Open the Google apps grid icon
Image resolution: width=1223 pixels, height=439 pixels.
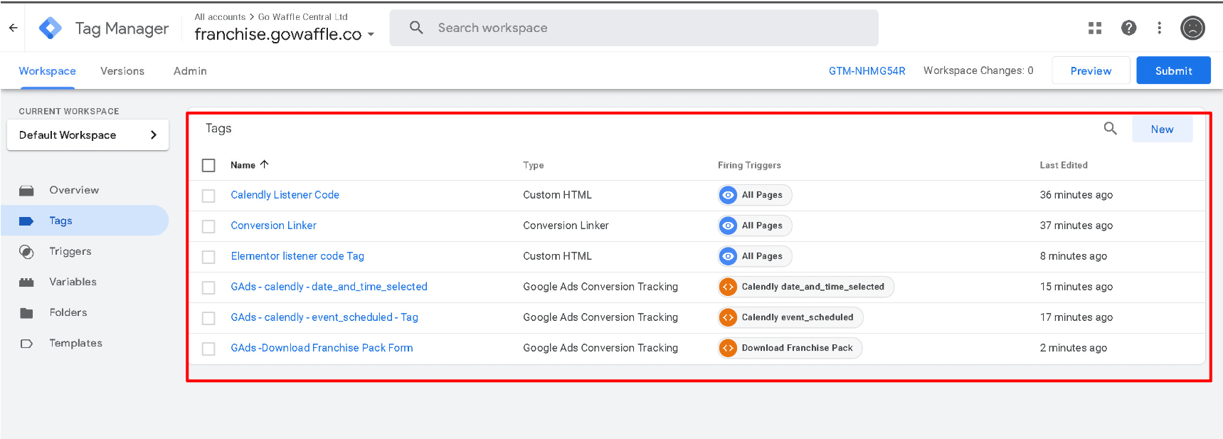1094,28
